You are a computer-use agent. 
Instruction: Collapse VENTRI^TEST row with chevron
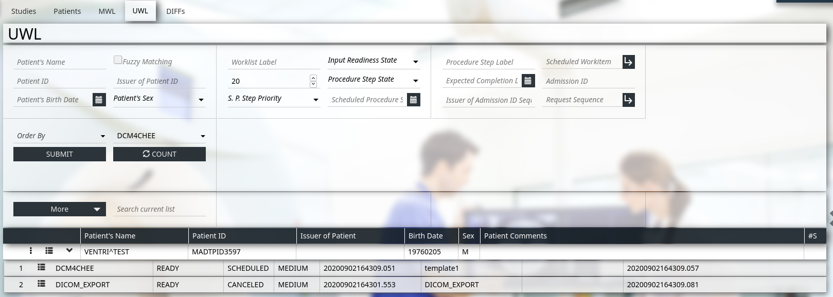pos(69,251)
